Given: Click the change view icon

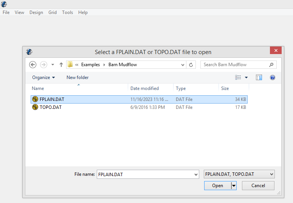Looking at the screenshot, I should click(238, 77).
